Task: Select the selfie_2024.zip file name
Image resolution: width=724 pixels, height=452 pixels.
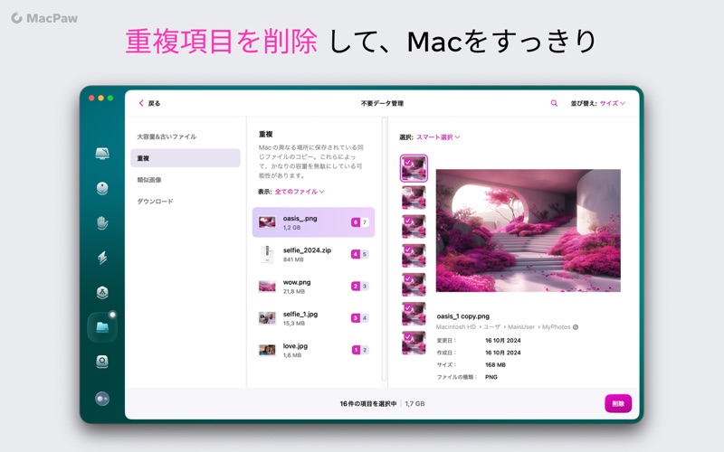Action: click(x=307, y=250)
